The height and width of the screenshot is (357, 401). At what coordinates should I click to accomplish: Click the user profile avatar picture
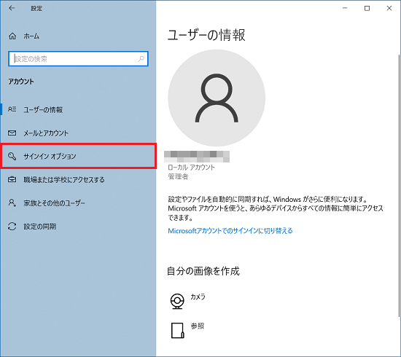[217, 98]
